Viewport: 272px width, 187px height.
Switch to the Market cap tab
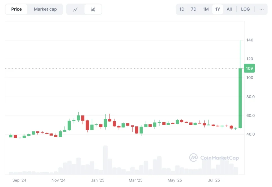tap(45, 9)
